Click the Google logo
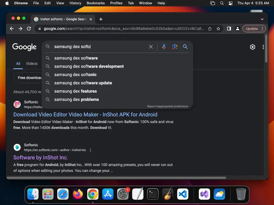The height and width of the screenshot is (205, 274). [24, 47]
